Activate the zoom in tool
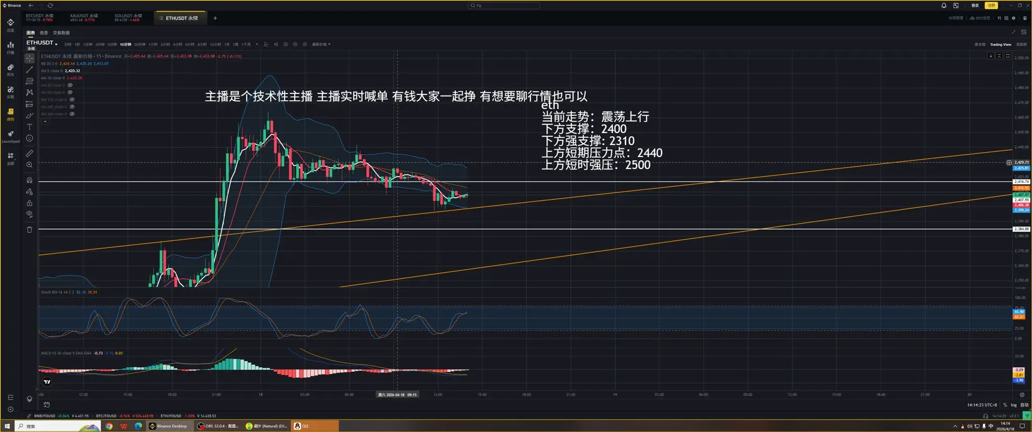 point(30,165)
